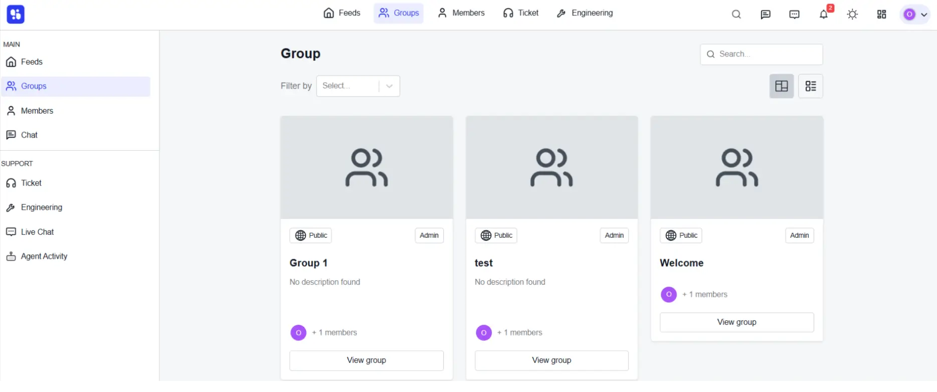The image size is (937, 392).
Task: Open Chat in the left sidebar
Action: tap(76, 135)
